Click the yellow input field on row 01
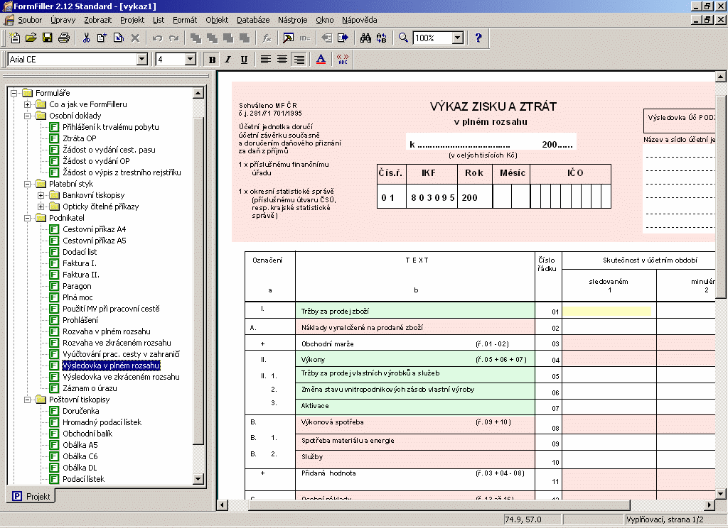Image resolution: width=728 pixels, height=528 pixels. click(607, 311)
